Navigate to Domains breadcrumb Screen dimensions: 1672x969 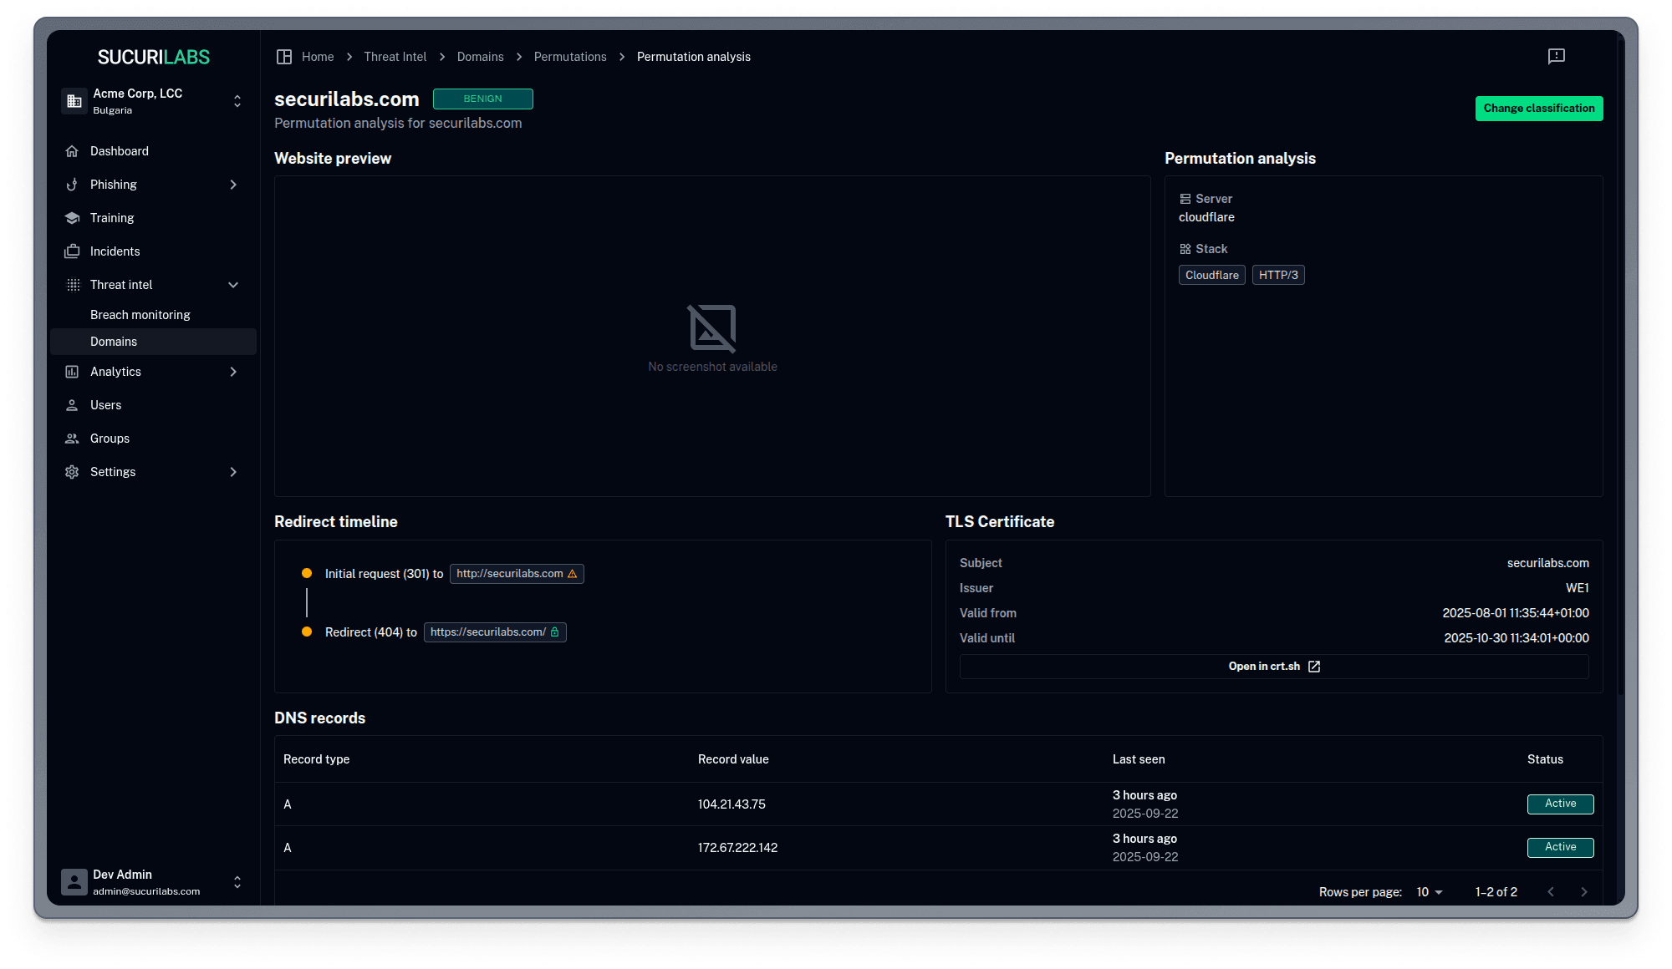point(481,57)
